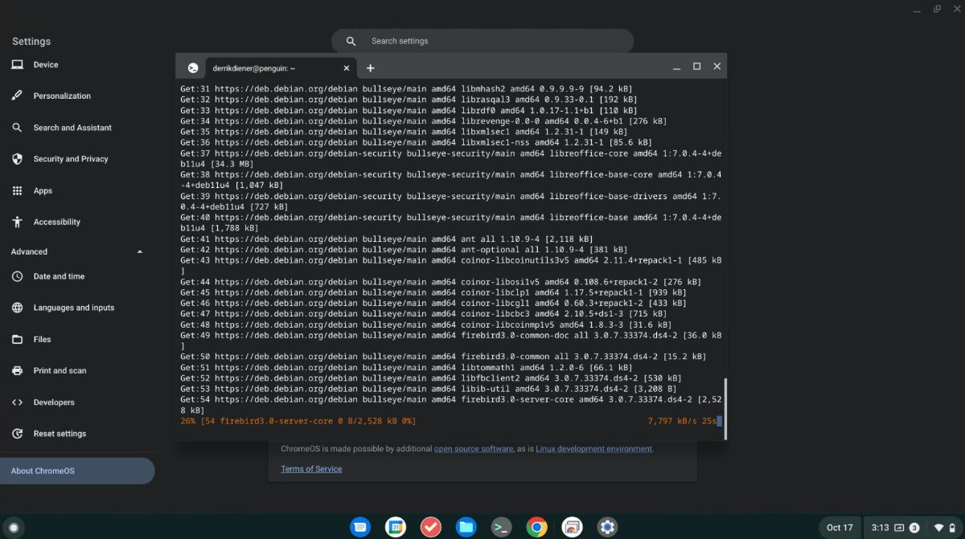The width and height of the screenshot is (965, 539).
Task: Collapse the Advanced section chevron
Action: tap(139, 251)
